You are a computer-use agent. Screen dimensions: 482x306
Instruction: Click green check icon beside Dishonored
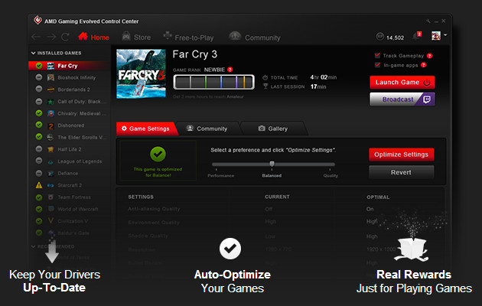39,125
